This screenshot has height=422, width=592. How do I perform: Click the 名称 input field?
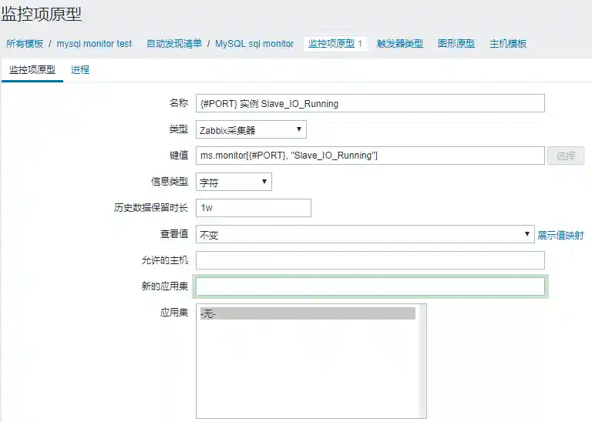(x=370, y=103)
